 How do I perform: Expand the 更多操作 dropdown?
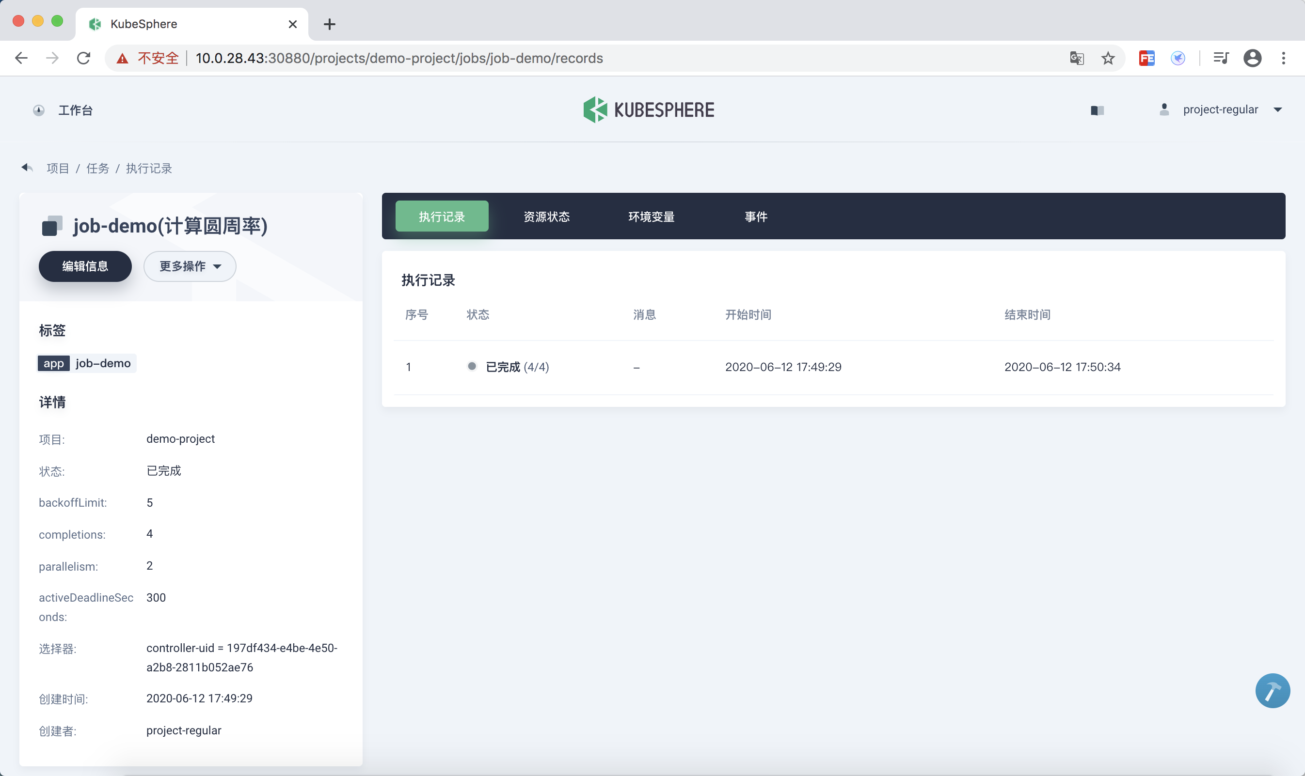190,266
